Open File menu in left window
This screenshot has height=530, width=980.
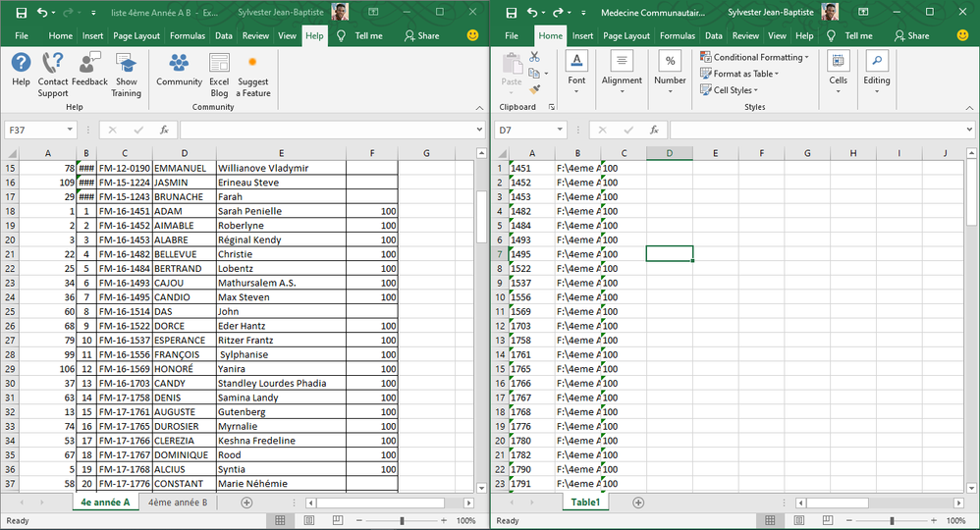[x=22, y=35]
